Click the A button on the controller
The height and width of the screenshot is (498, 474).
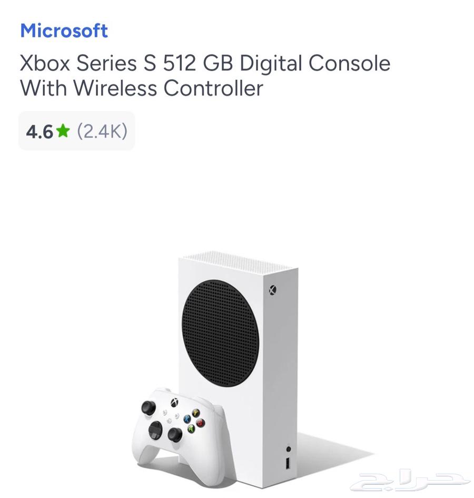[191, 428]
